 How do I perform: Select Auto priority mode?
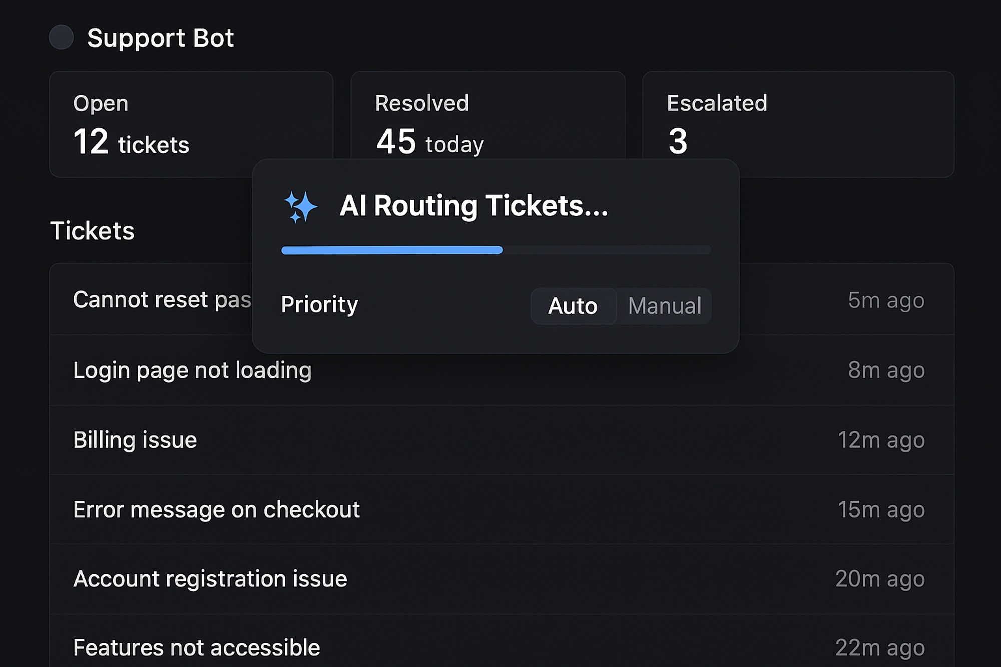573,306
